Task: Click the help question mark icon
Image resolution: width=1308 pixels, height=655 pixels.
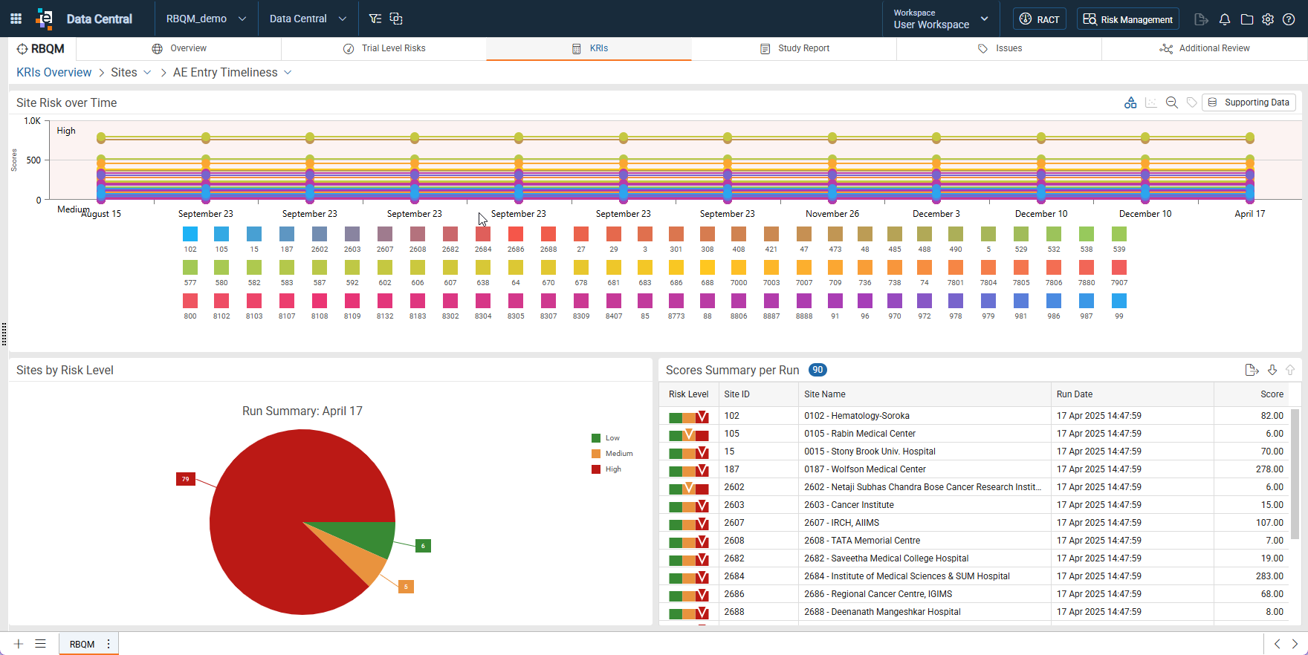Action: tap(1289, 19)
